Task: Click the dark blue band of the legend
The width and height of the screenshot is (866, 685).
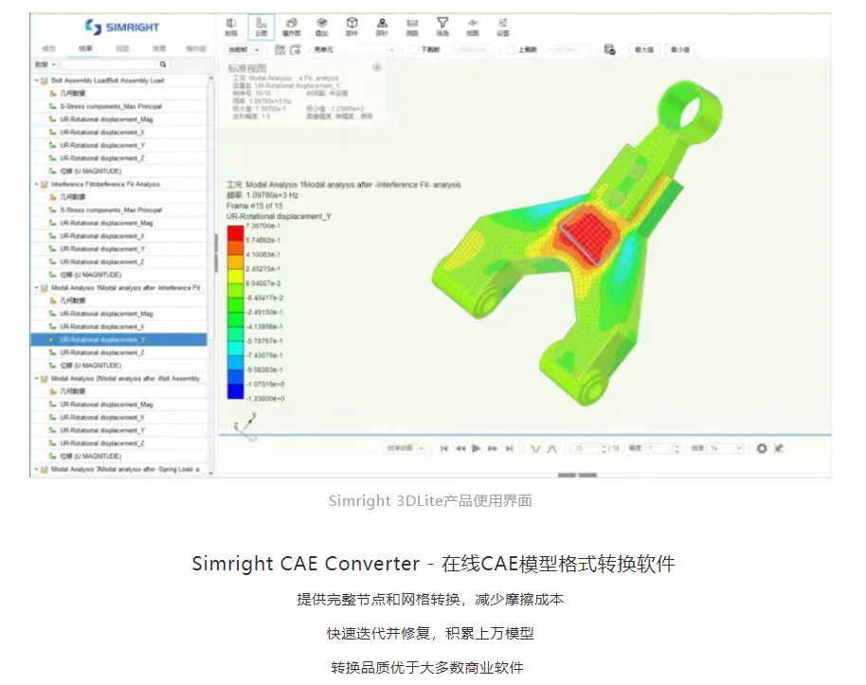Action: click(x=235, y=391)
